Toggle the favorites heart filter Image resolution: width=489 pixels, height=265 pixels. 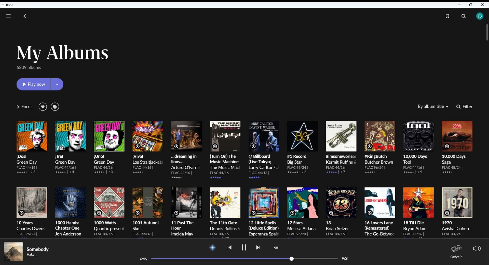click(x=43, y=107)
